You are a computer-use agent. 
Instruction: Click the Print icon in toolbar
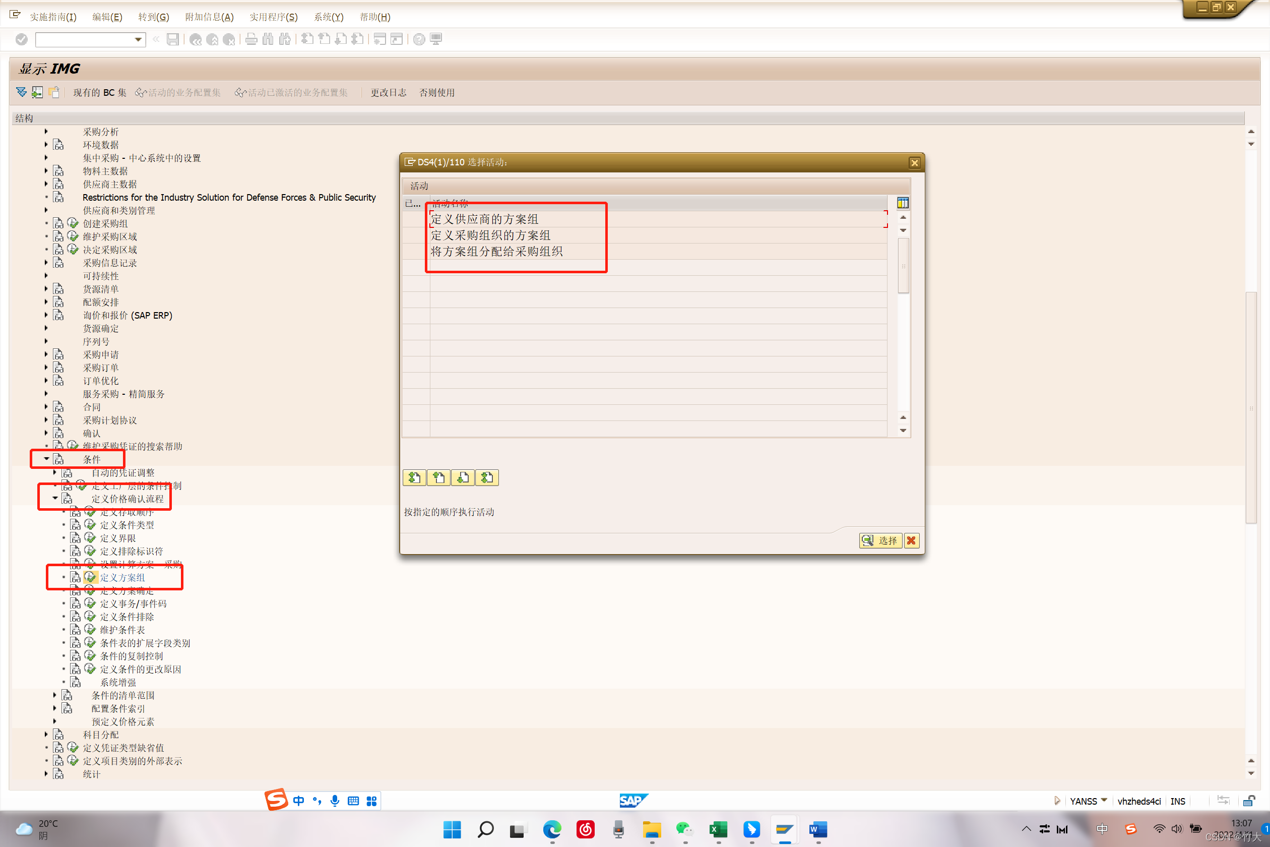(x=251, y=39)
